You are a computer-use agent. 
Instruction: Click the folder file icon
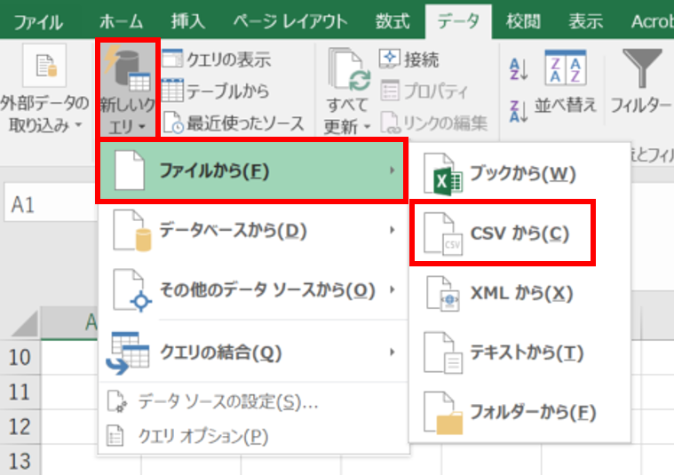[x=443, y=413]
